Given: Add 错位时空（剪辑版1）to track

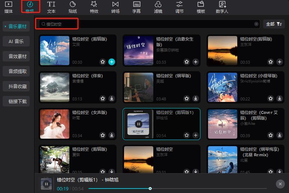Looking at the screenshot, I should tap(196, 135).
